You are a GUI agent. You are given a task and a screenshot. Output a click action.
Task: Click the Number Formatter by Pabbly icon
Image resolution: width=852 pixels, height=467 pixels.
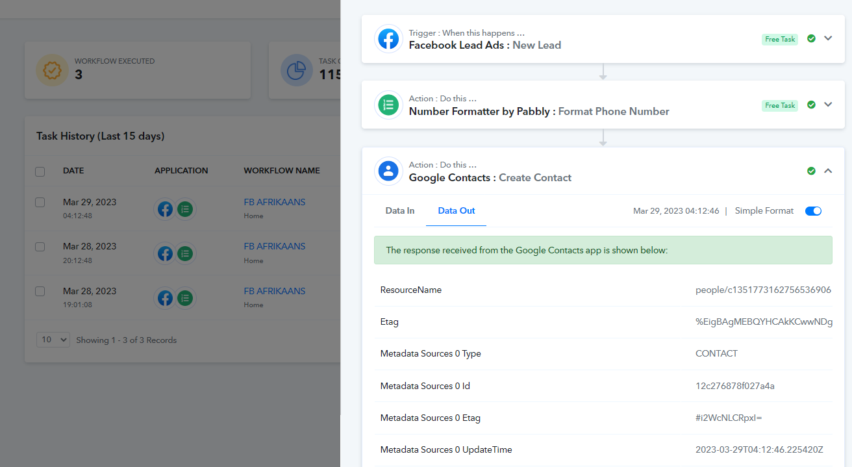(388, 105)
